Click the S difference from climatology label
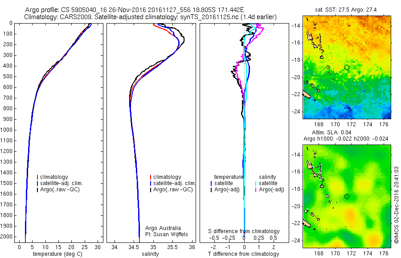The width and height of the screenshot is (401, 258). 244,231
